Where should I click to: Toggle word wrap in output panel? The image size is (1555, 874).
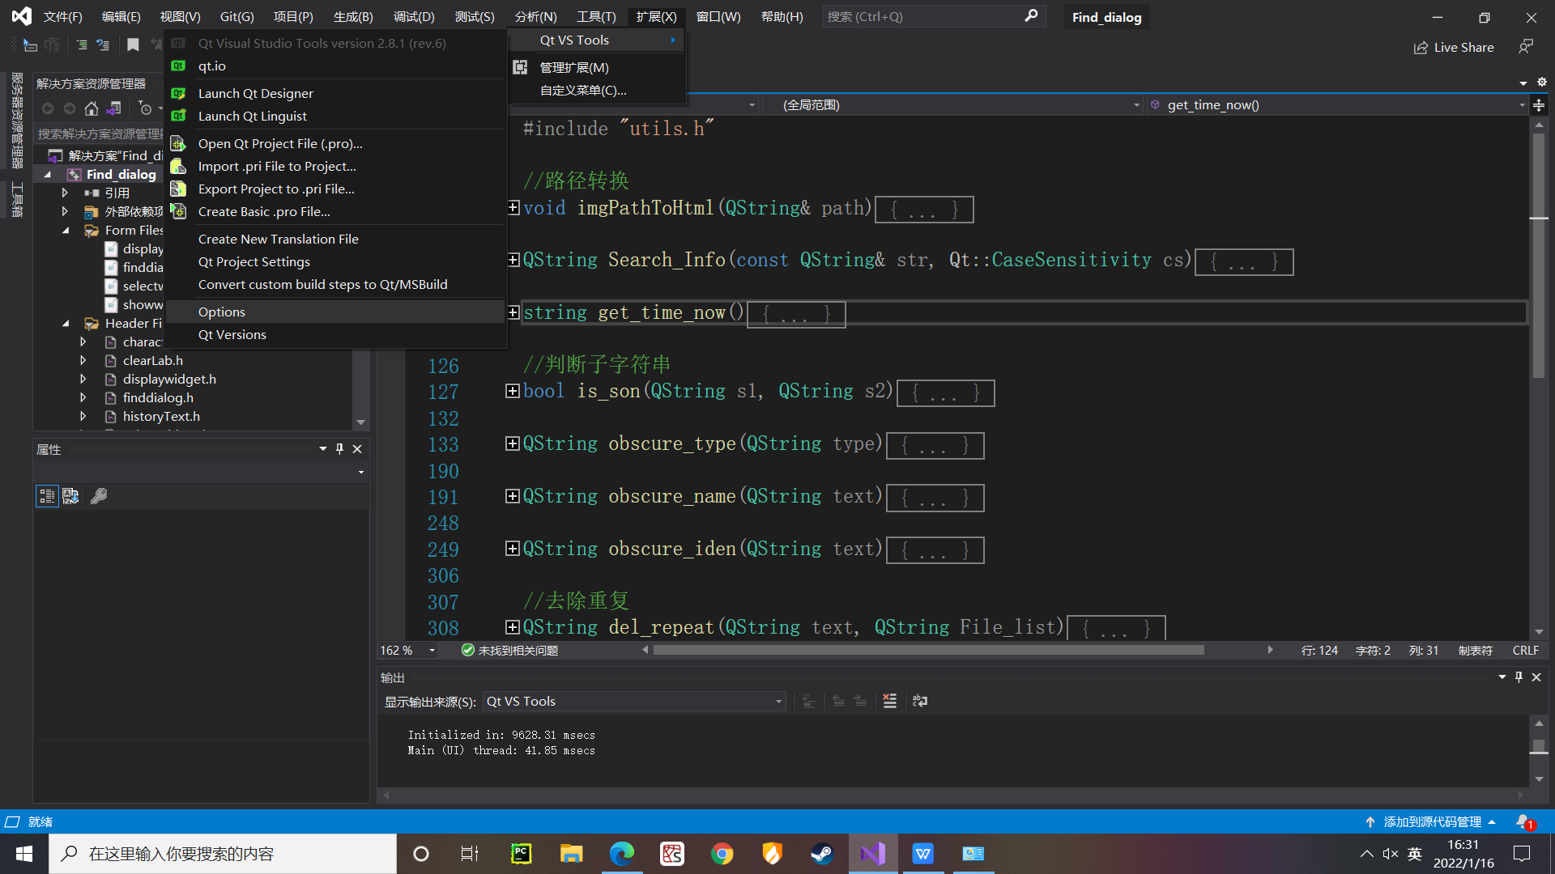920,701
